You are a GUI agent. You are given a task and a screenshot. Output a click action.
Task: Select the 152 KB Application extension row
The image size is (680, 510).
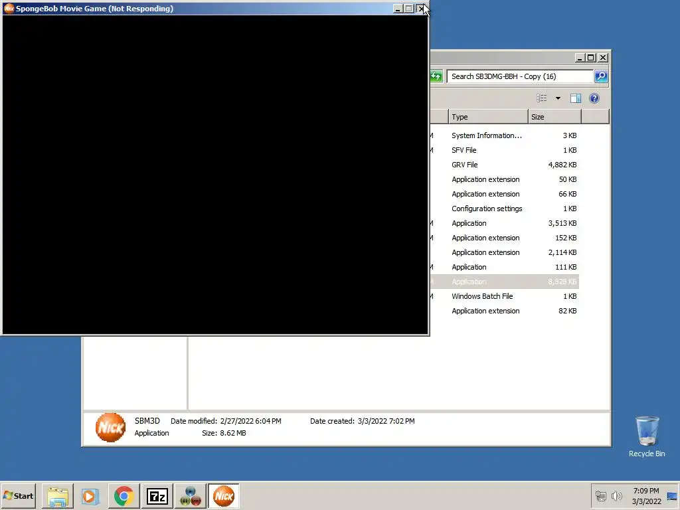(x=505, y=238)
